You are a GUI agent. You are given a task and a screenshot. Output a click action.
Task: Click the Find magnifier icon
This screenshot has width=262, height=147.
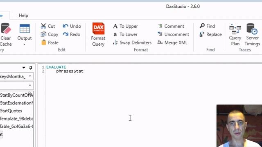pyautogui.click(x=202, y=26)
